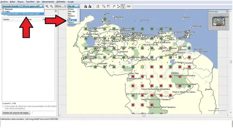Zoom in with the magnifier plus icon
This screenshot has height=131, width=233.
(47, 6)
